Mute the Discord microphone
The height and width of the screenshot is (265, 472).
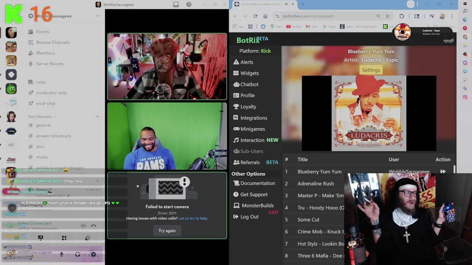click(62, 254)
